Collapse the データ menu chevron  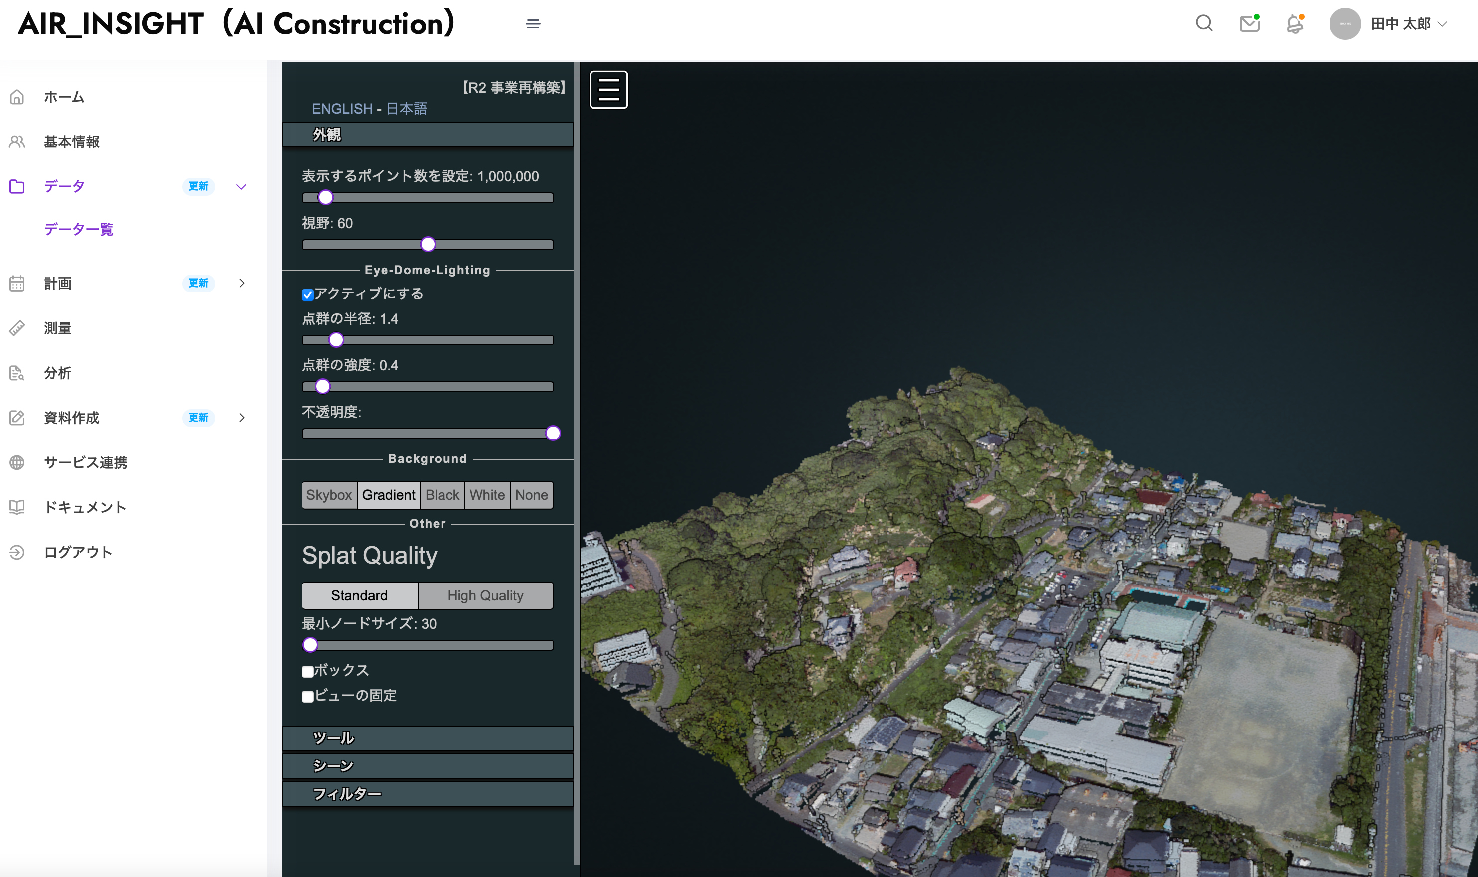pyautogui.click(x=241, y=187)
